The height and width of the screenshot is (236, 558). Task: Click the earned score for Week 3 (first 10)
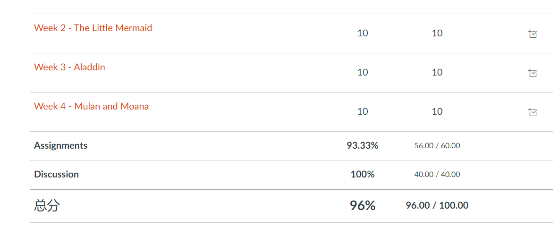coord(363,72)
